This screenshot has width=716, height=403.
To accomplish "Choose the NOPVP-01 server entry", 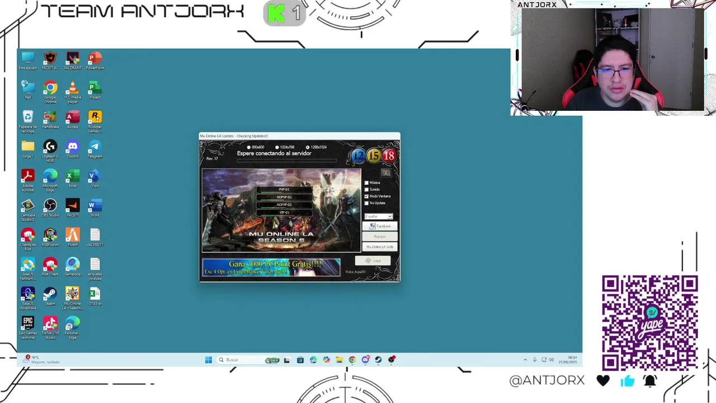I will click(x=284, y=197).
